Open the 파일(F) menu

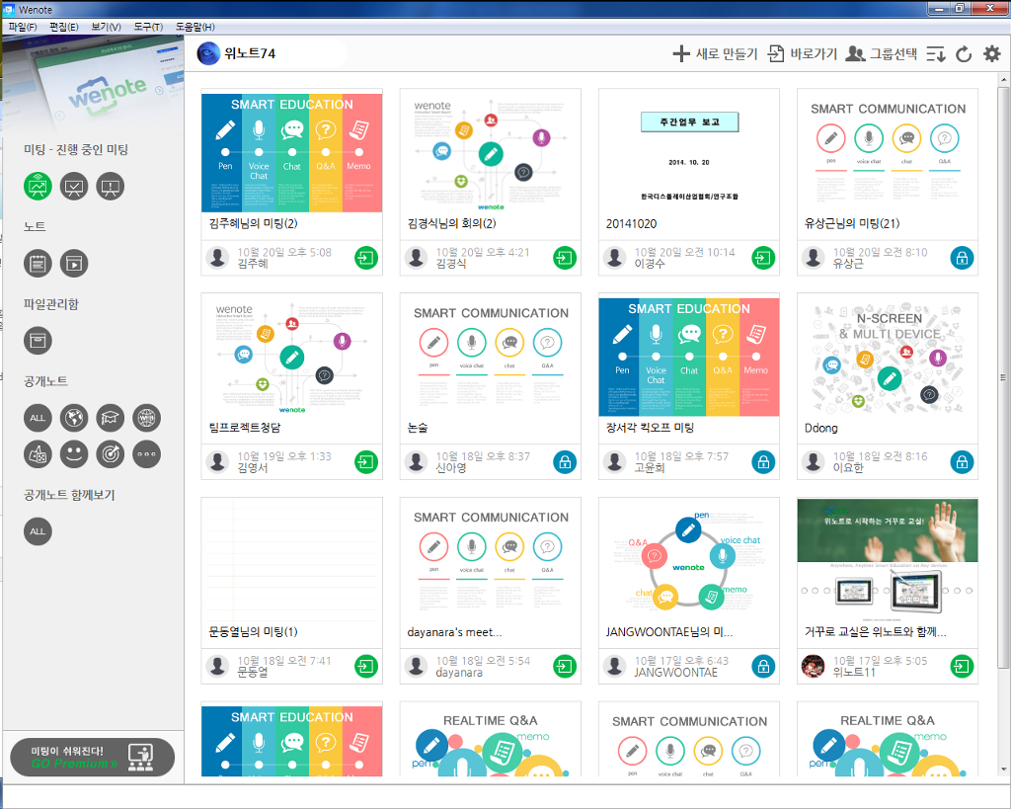pyautogui.click(x=23, y=27)
